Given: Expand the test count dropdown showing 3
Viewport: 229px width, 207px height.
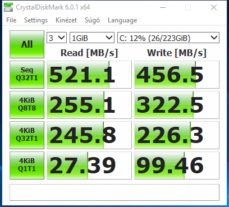Looking at the screenshot, I should (x=57, y=38).
